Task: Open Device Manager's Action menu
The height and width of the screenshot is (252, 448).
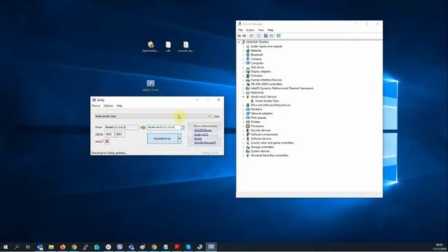Action: (250, 30)
